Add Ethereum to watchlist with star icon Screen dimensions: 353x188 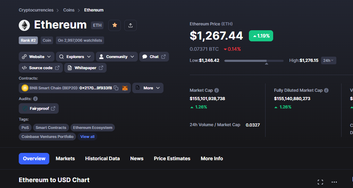[115, 25]
